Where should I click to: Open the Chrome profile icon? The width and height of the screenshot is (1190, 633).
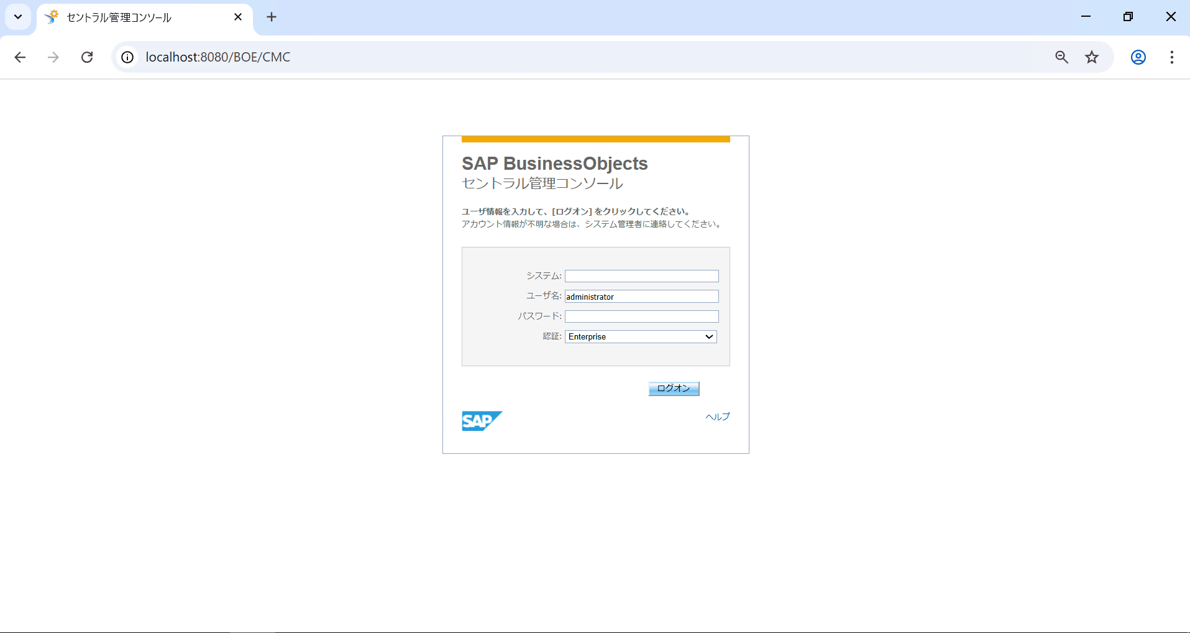point(1138,57)
